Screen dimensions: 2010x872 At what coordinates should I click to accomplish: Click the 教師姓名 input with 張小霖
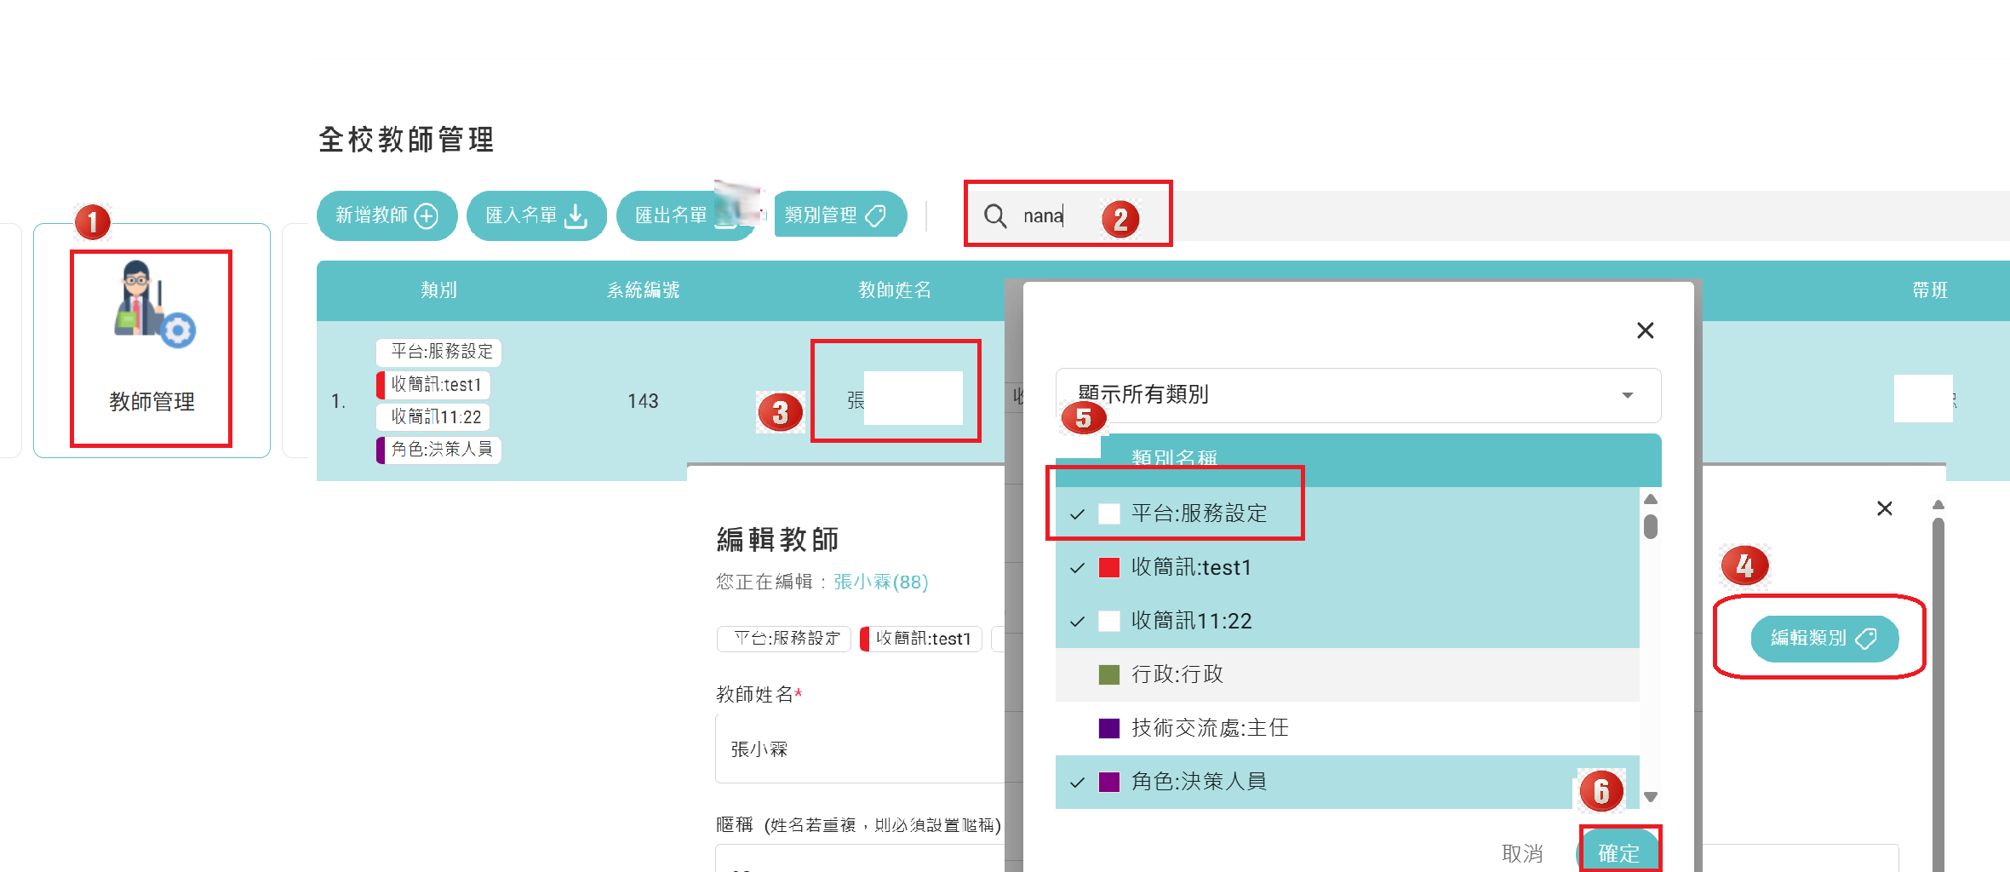[860, 749]
